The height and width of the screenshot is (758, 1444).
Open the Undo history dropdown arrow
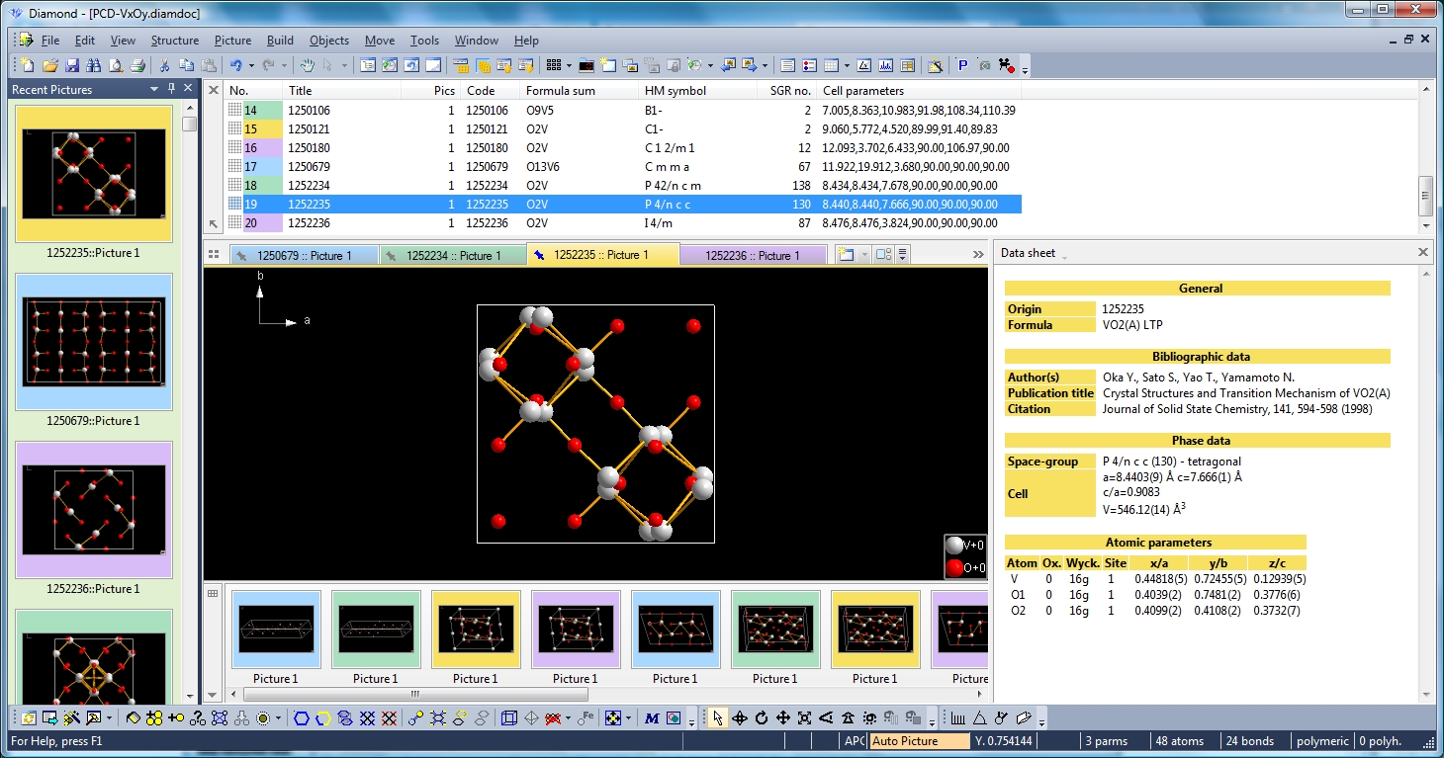tap(251, 65)
